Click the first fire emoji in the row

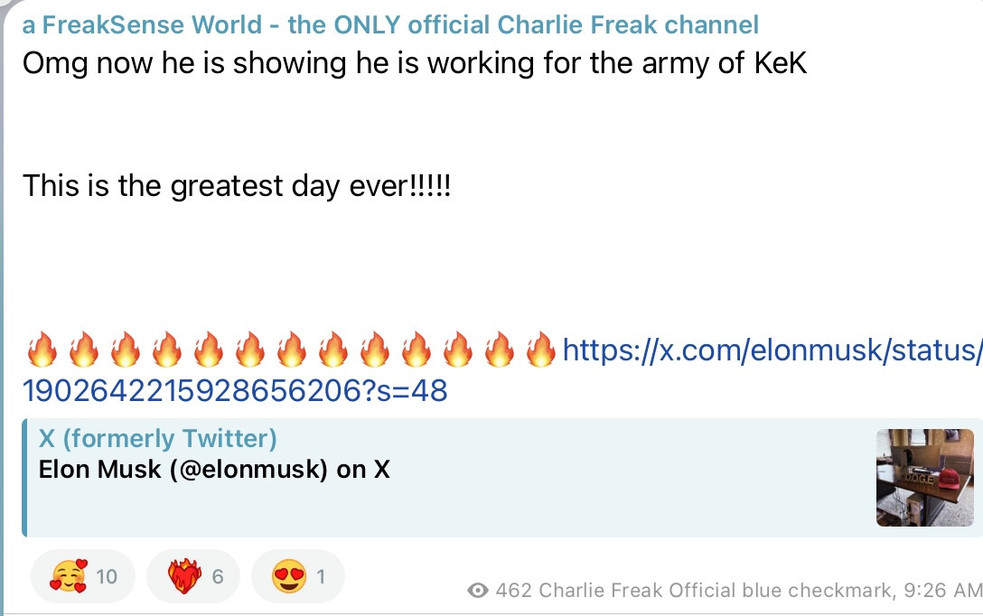point(41,350)
